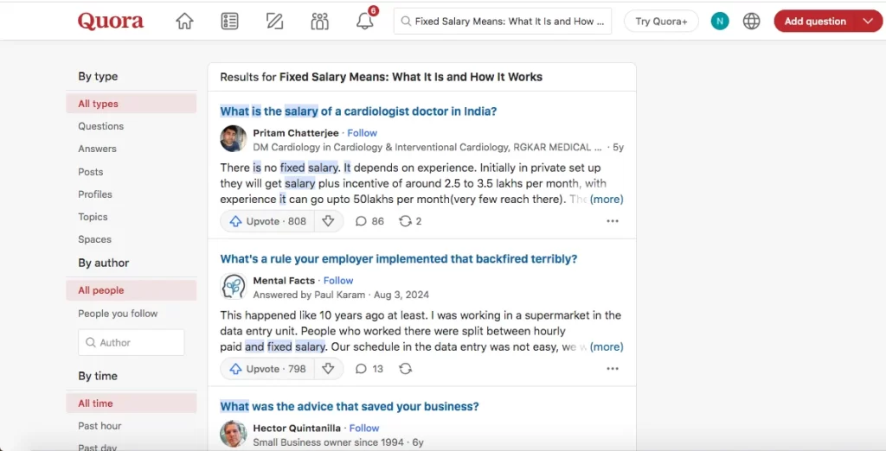Open Pritam Chatterjee's name link
The height and width of the screenshot is (451, 886).
tap(296, 133)
